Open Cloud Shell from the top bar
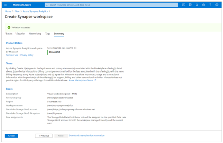 click(x=184, y=5)
